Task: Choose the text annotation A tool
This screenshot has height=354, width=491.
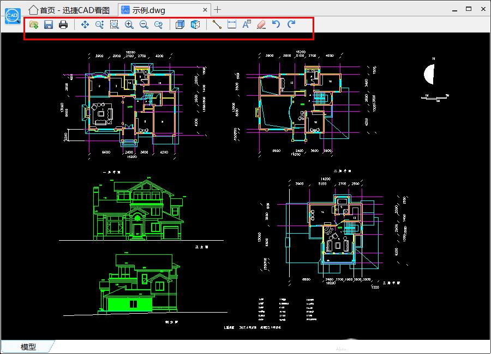Action: click(247, 25)
